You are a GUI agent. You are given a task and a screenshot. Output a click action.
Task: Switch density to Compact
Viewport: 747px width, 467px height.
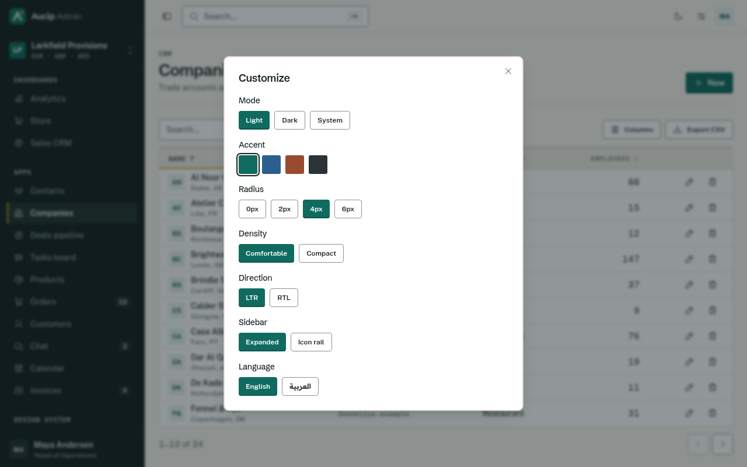(321, 253)
